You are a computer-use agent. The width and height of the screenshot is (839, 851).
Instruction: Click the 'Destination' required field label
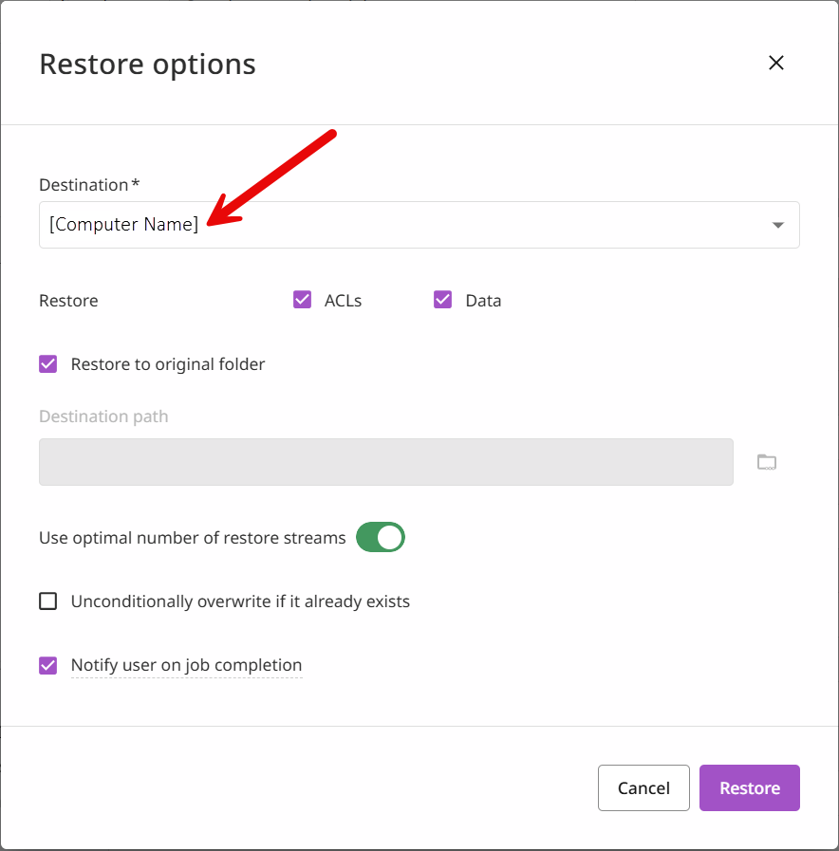(x=84, y=185)
